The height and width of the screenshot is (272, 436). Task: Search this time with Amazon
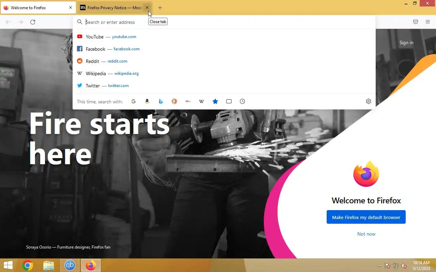coord(147,101)
